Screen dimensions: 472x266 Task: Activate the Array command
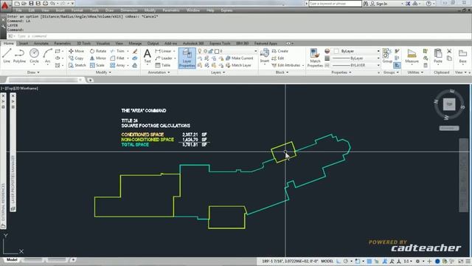[118, 65]
